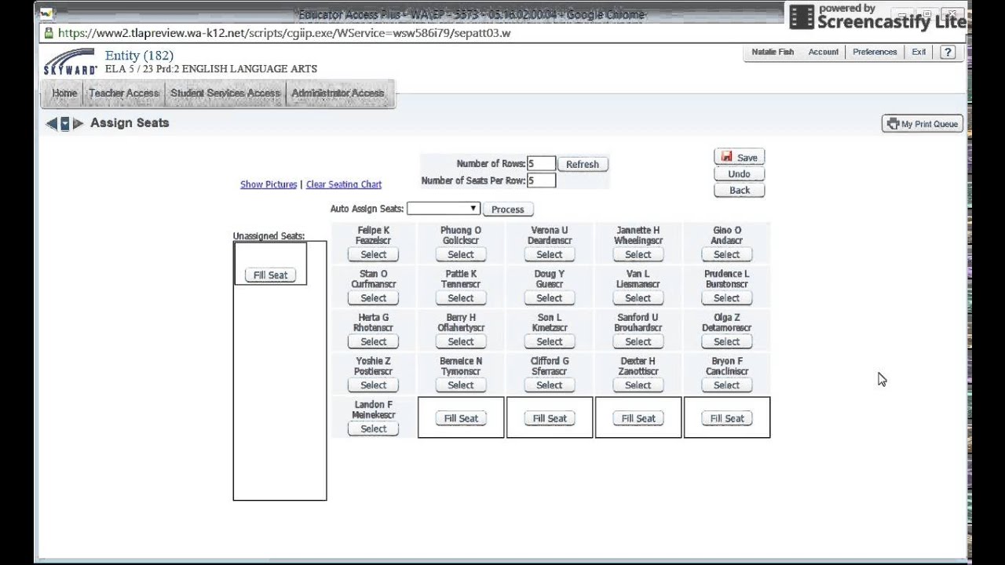Select Bryon F Canciiniscr's seat
Screen dimensions: 1005x565
coord(727,385)
